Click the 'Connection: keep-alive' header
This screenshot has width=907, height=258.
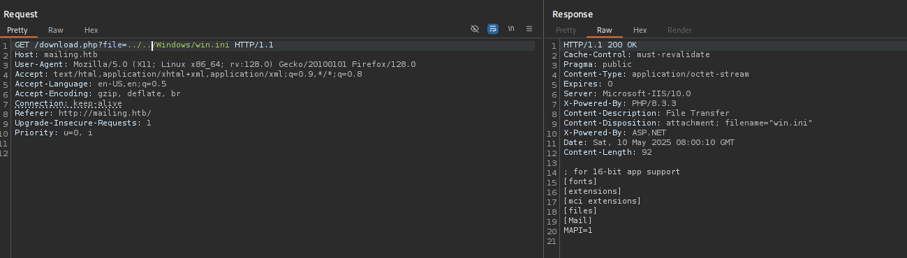(x=68, y=103)
